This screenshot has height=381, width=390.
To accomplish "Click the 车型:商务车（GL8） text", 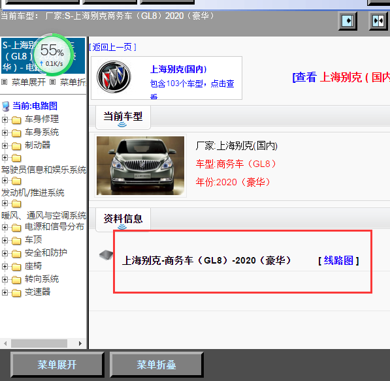I will point(236,164).
